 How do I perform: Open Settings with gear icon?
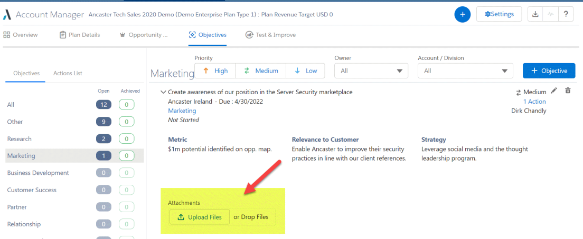point(499,14)
